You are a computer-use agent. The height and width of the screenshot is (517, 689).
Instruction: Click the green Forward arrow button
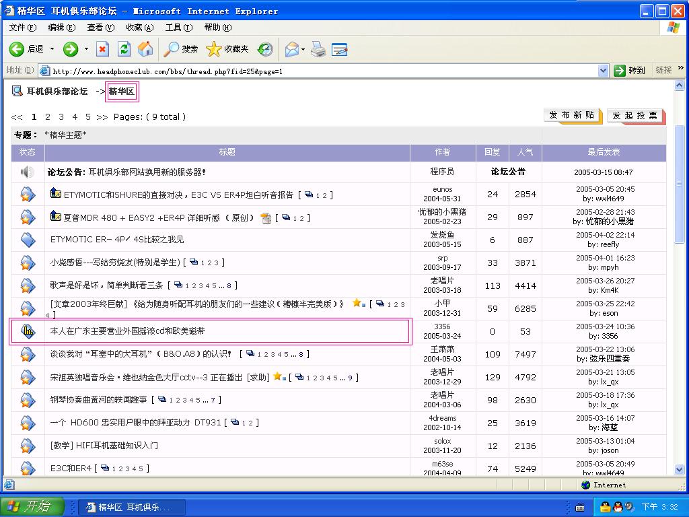pyautogui.click(x=70, y=48)
